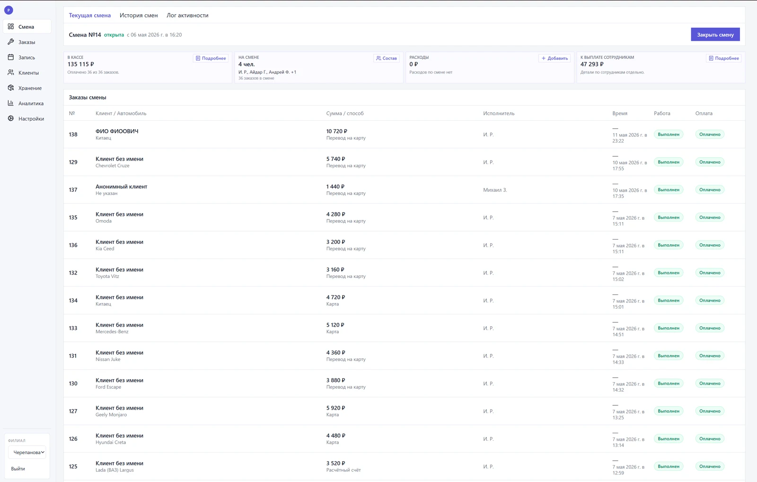Open order 125 Lada Largus row
757x482 pixels.
(x=404, y=466)
